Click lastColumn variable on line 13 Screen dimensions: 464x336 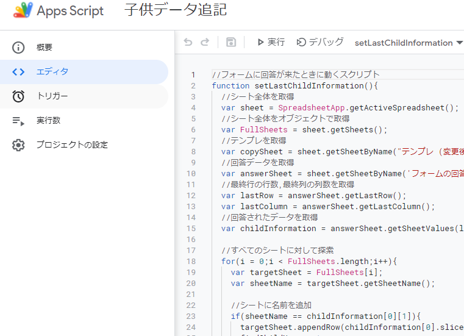click(x=263, y=206)
